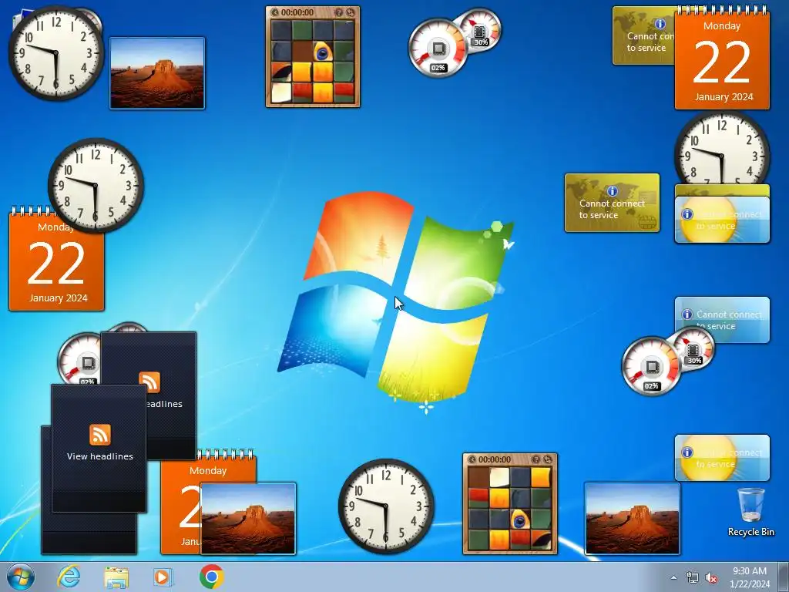This screenshot has width=789, height=592.
Task: Launch Windows Media Player from the taskbar
Action: (x=163, y=577)
